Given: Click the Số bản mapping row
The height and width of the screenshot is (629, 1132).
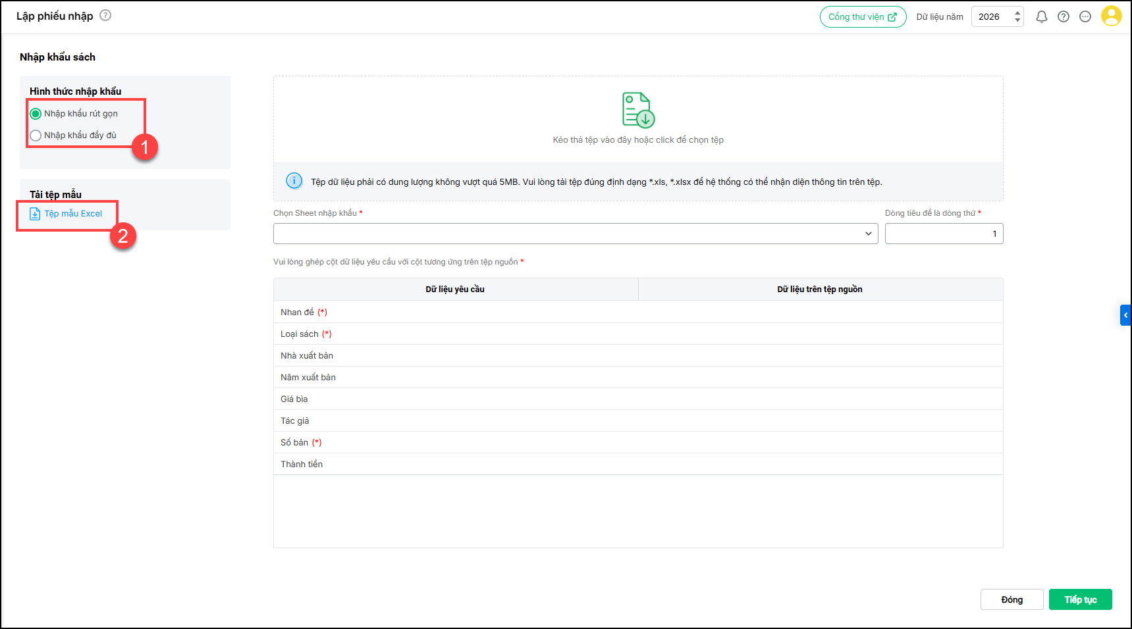Looking at the screenshot, I should pyautogui.click(x=637, y=442).
